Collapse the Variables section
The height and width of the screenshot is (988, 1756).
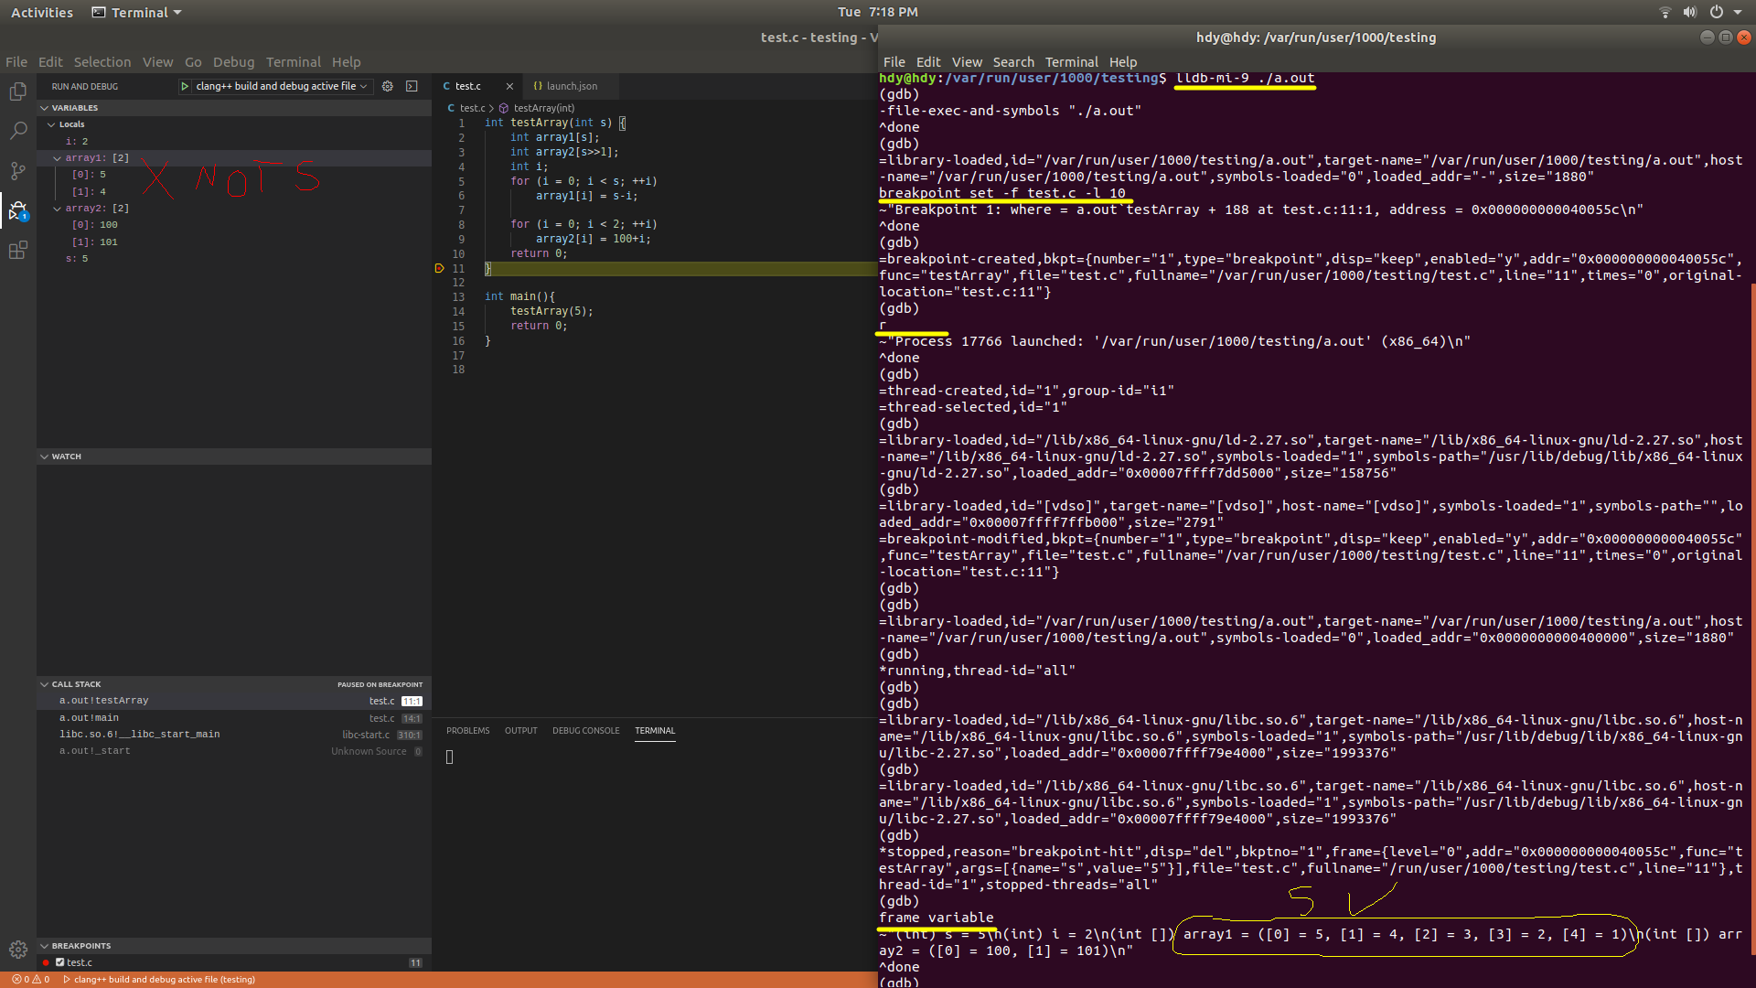point(45,107)
